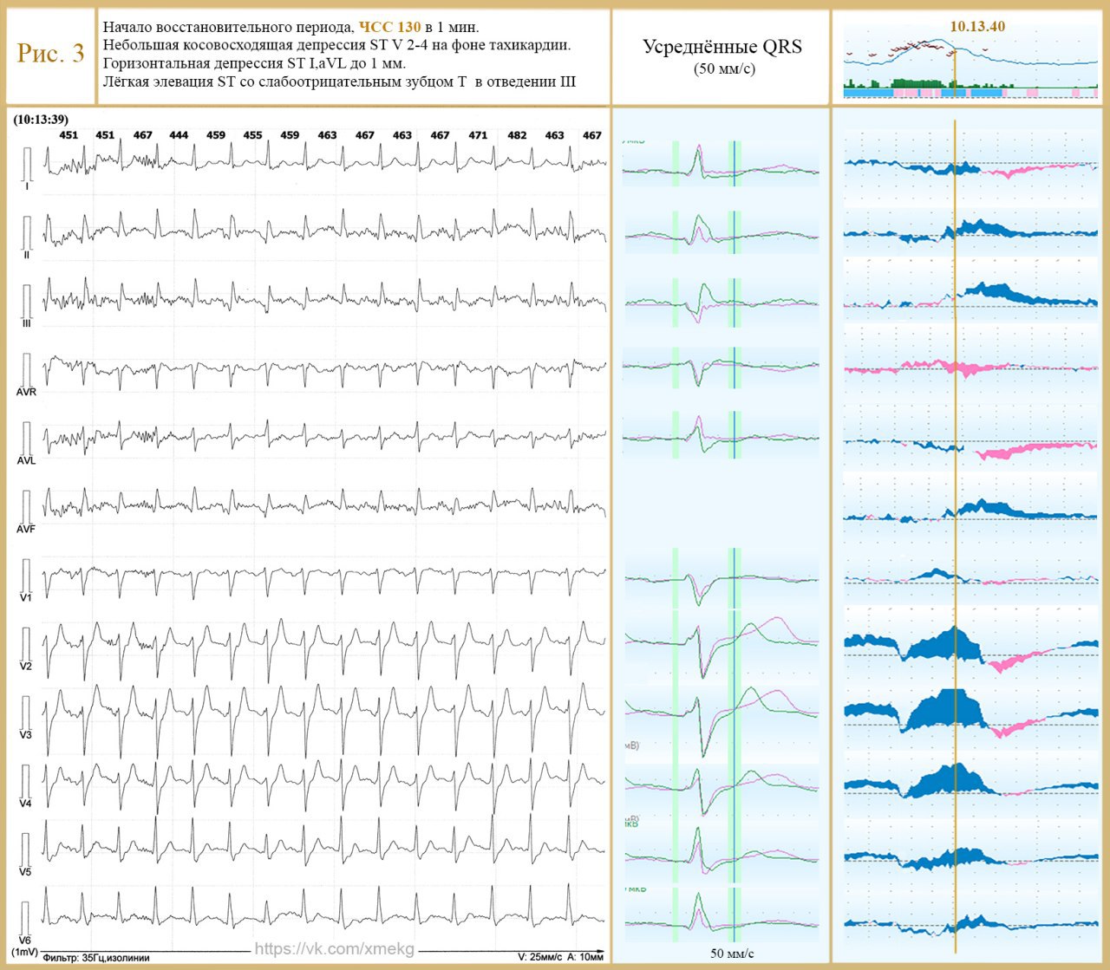Click '(50 мм/с)' under the QRS heading
Viewport: 1110px width, 970px height.
pos(724,69)
